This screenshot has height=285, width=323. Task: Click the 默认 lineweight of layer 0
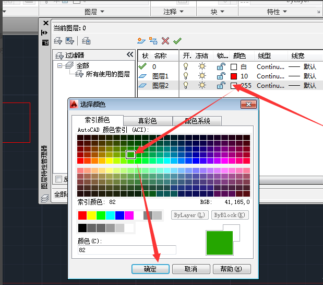(309, 66)
